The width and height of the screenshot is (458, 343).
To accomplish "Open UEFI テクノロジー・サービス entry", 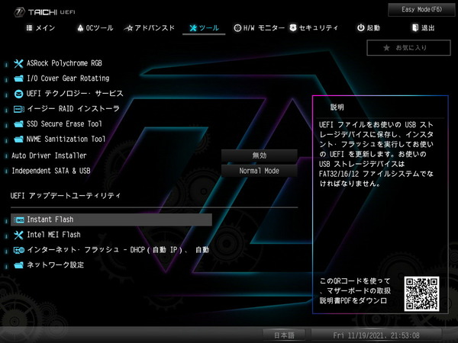I will pyautogui.click(x=75, y=94).
